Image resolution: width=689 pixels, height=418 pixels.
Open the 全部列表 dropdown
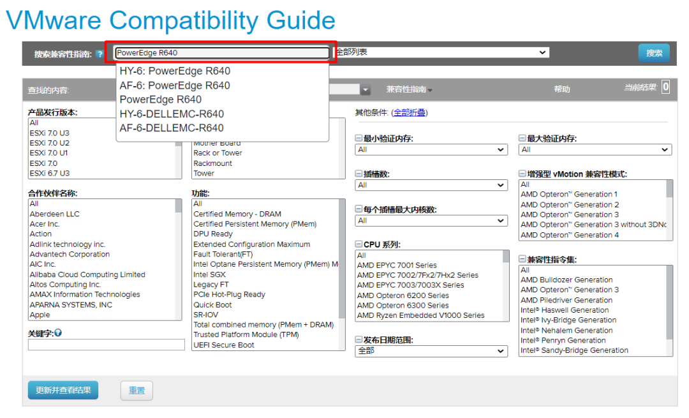tap(441, 52)
